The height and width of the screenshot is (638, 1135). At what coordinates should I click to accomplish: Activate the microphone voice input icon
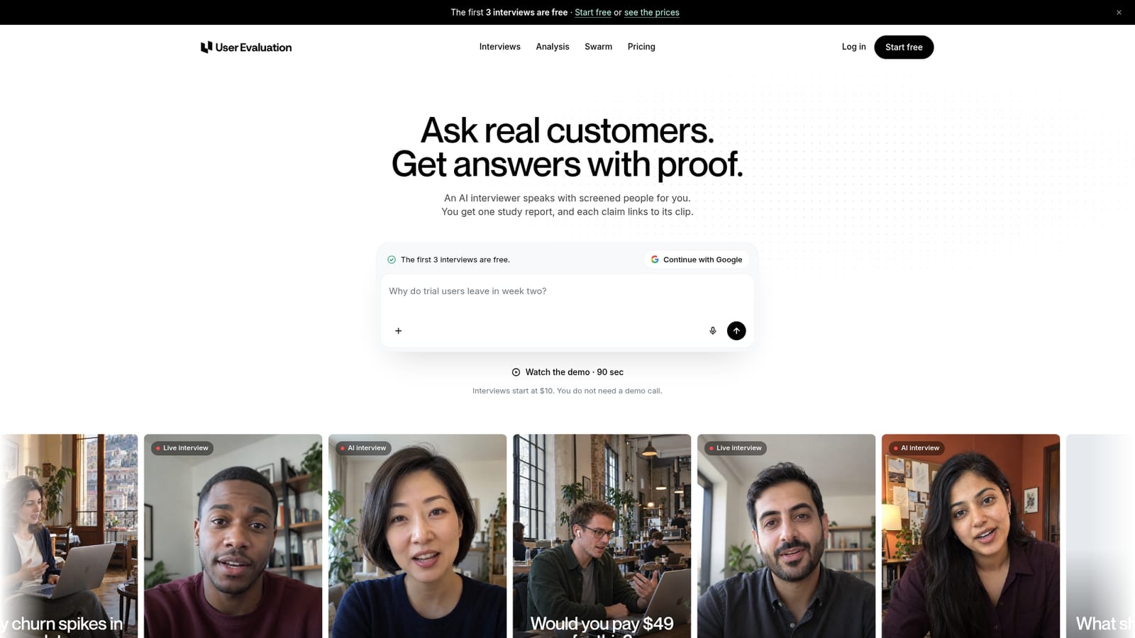(x=713, y=331)
